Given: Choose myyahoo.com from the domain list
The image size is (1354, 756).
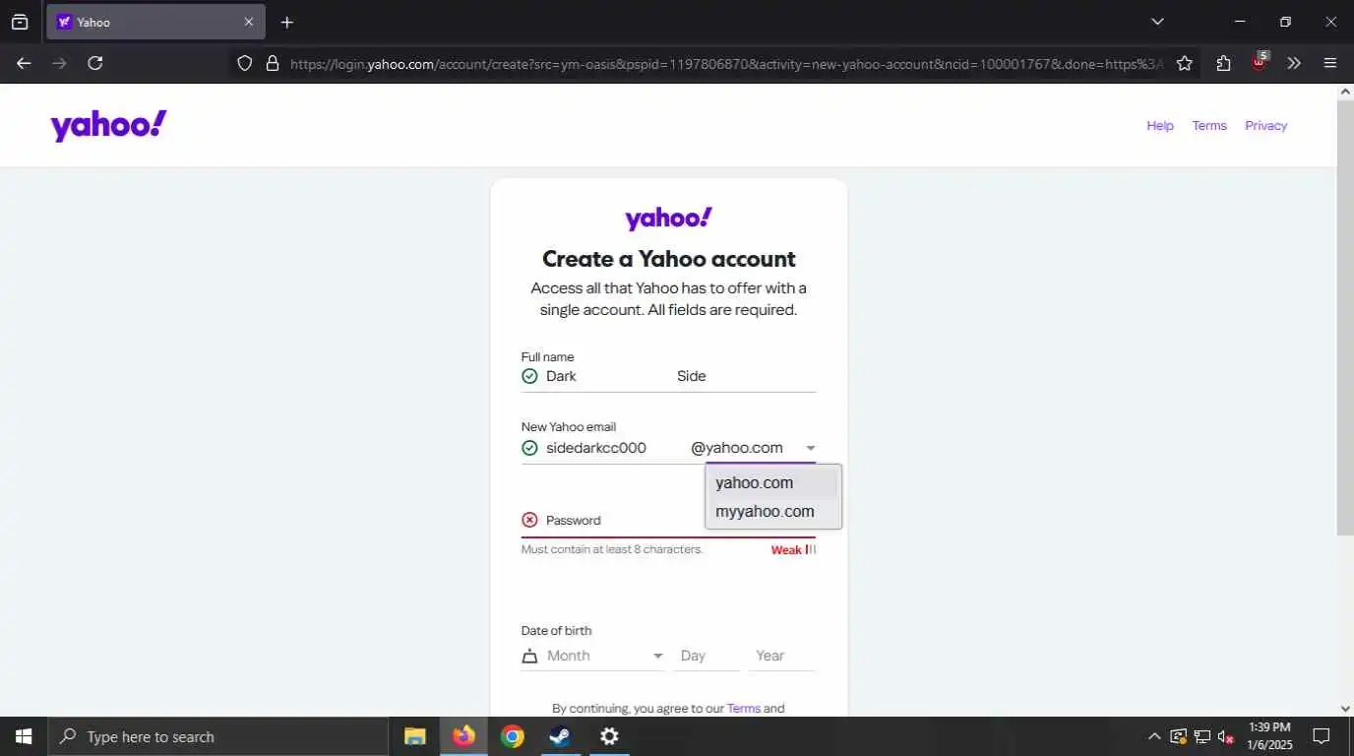Looking at the screenshot, I should tap(772, 511).
